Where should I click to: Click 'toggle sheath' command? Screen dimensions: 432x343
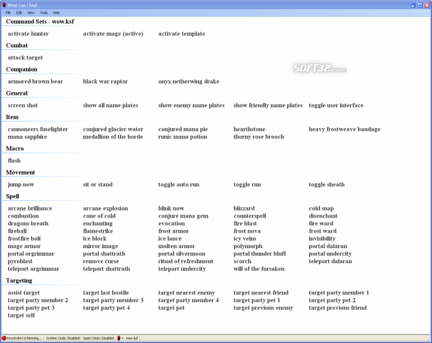click(327, 184)
